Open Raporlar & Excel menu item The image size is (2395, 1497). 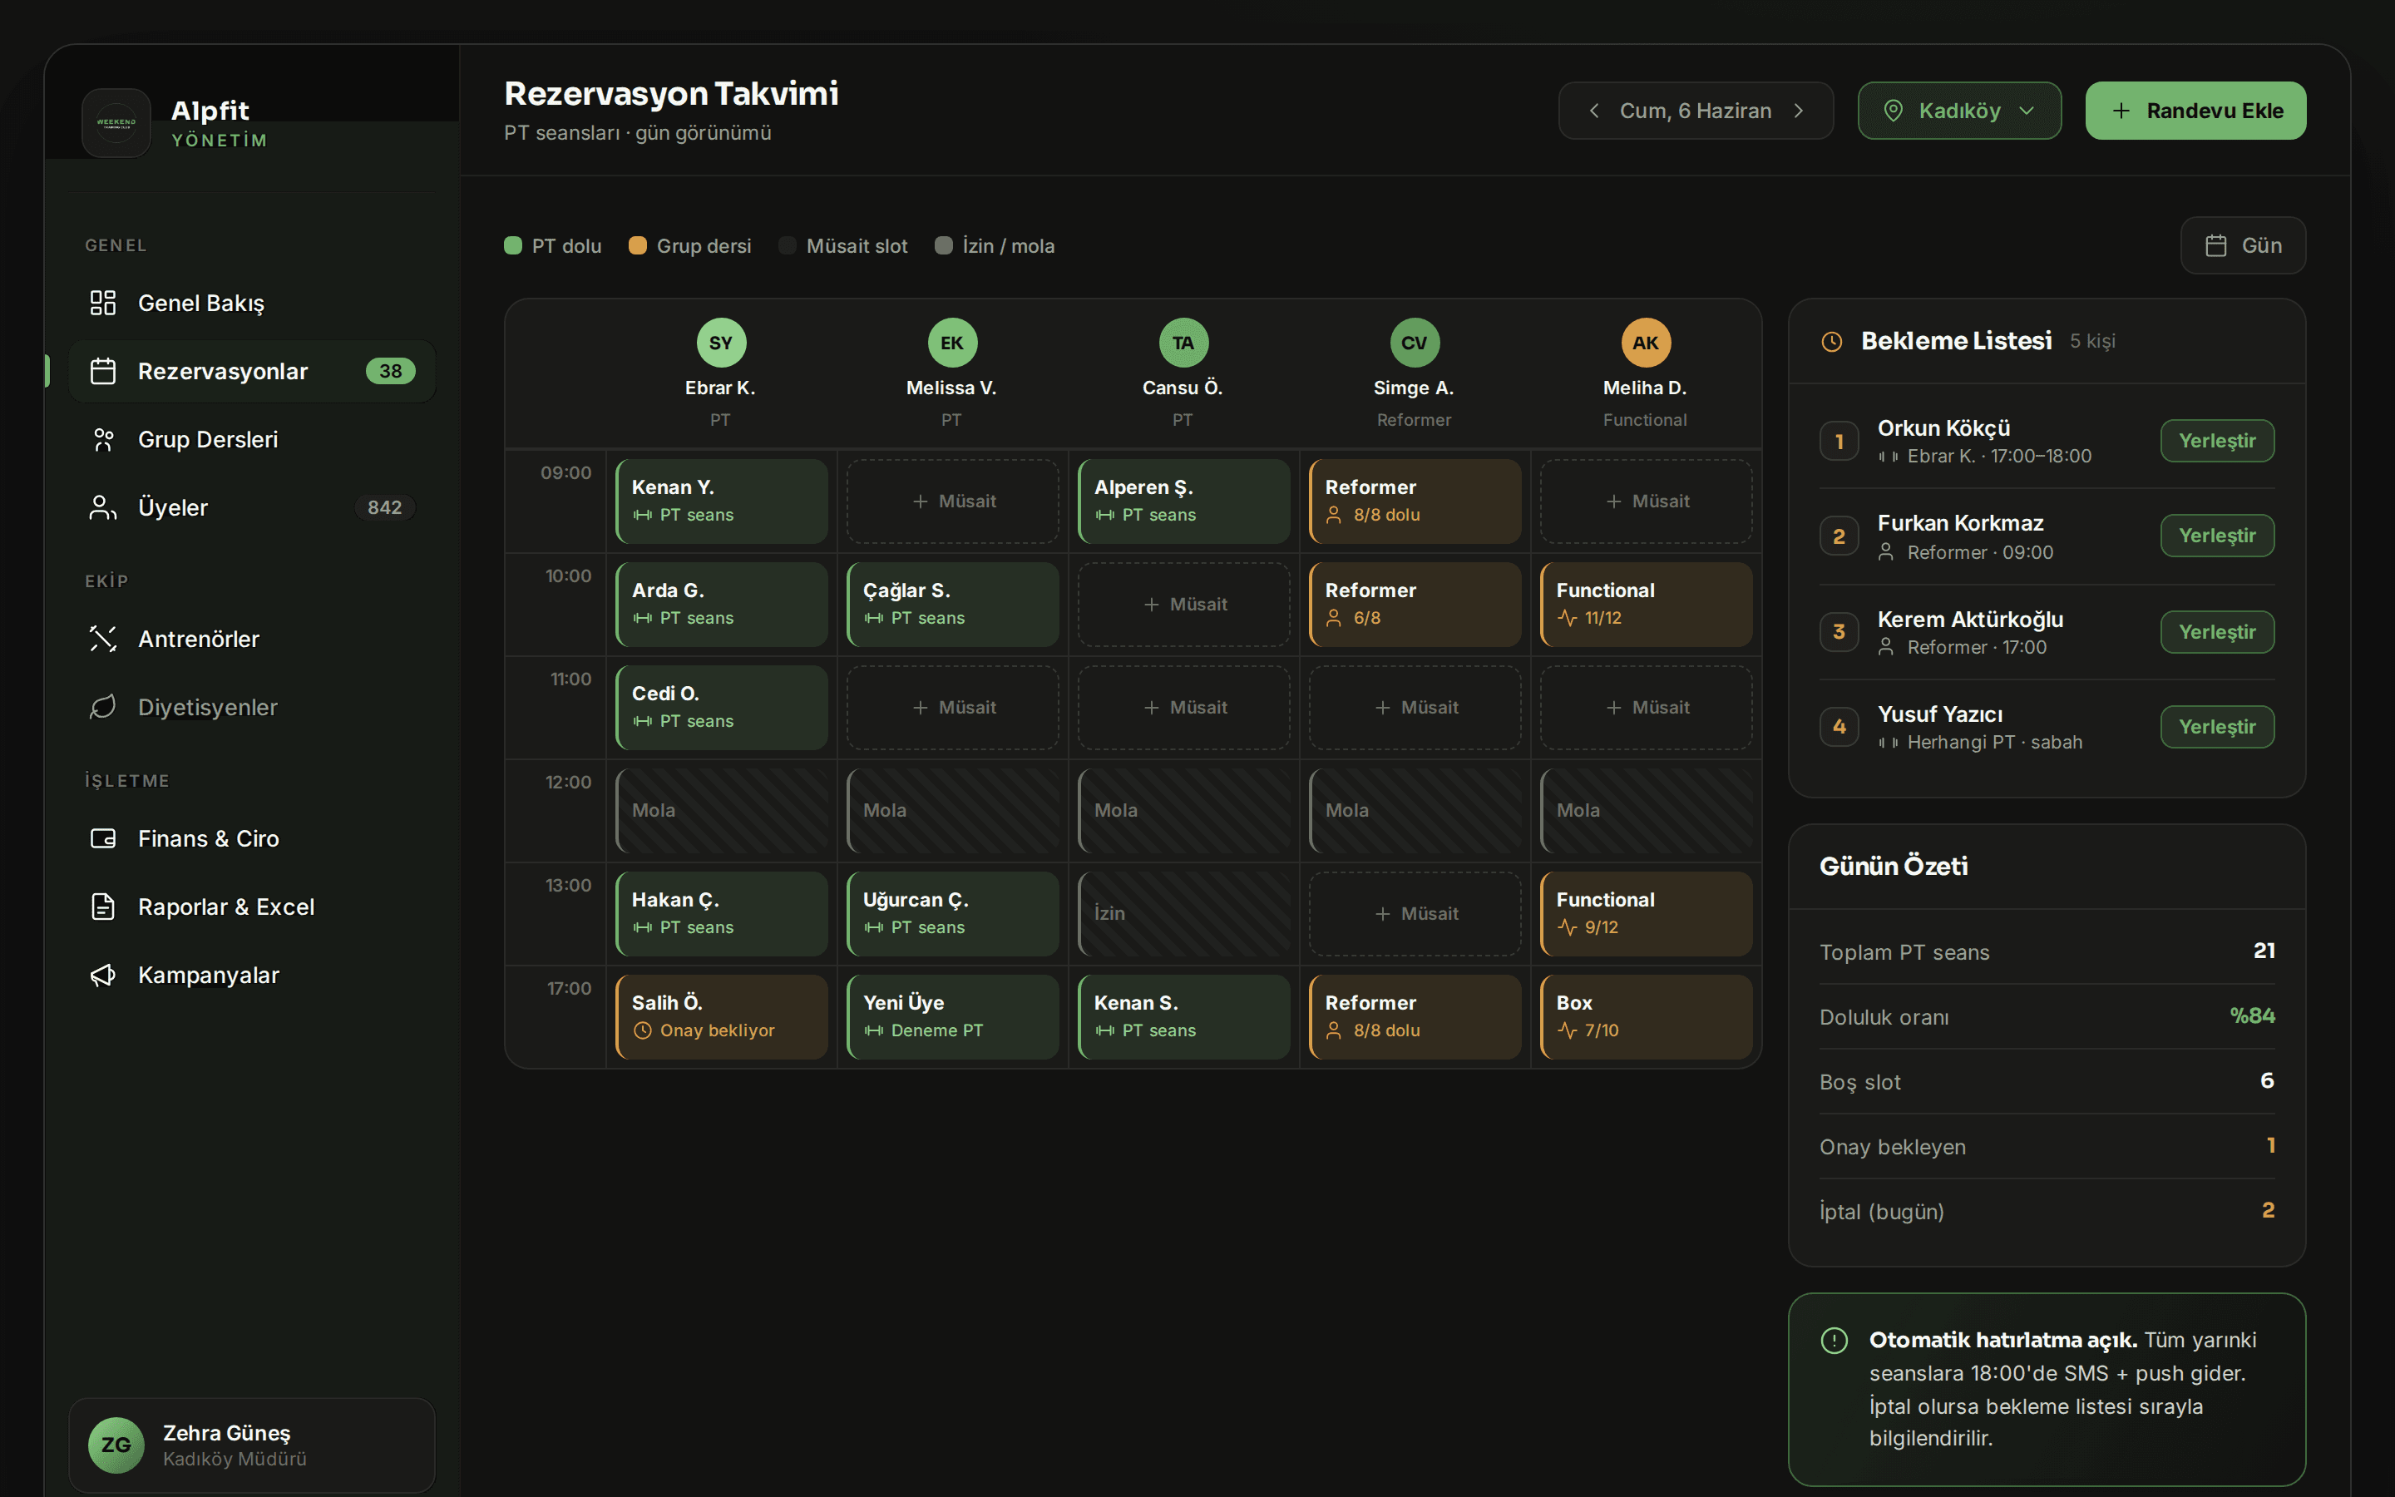pyautogui.click(x=252, y=907)
